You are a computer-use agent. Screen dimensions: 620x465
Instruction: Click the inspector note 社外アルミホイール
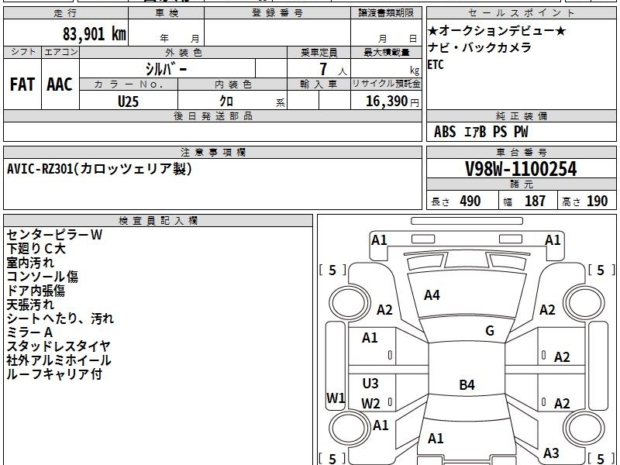tap(59, 360)
